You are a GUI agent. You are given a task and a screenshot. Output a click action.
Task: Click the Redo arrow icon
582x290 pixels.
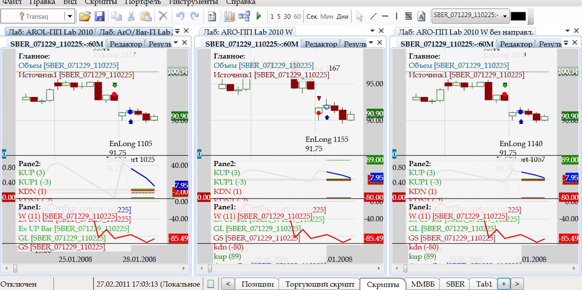[194, 17]
